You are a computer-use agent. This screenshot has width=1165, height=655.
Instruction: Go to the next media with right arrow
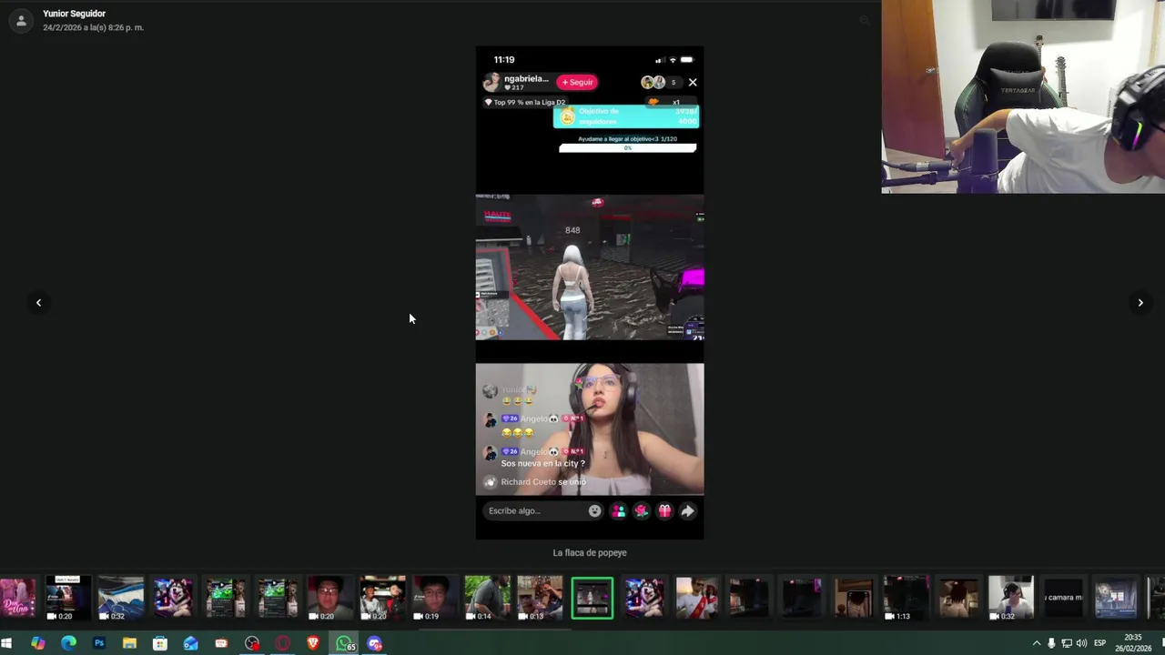point(1140,303)
